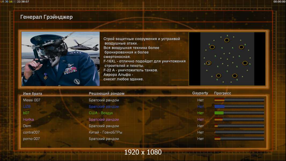Select player name "Dem"
This screenshot has width=286, height=161.
pos(27,126)
